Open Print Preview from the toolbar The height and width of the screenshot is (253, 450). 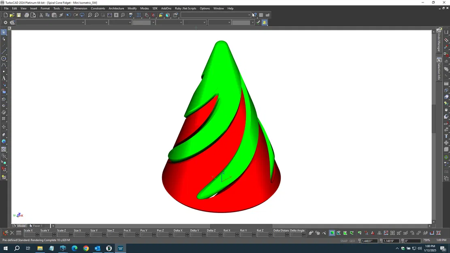33,15
